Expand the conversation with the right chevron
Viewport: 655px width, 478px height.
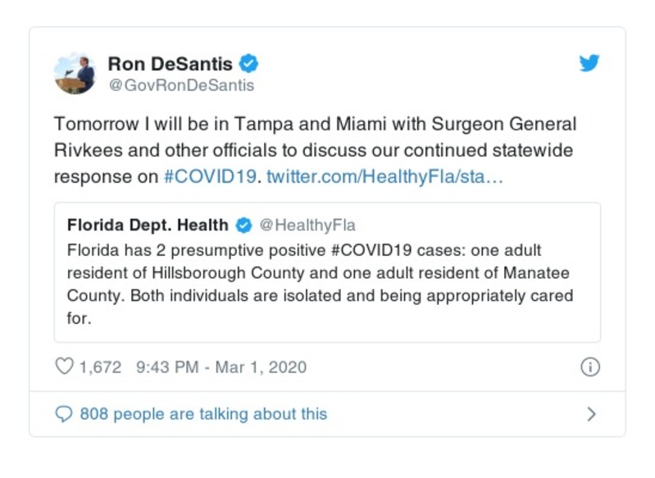590,414
